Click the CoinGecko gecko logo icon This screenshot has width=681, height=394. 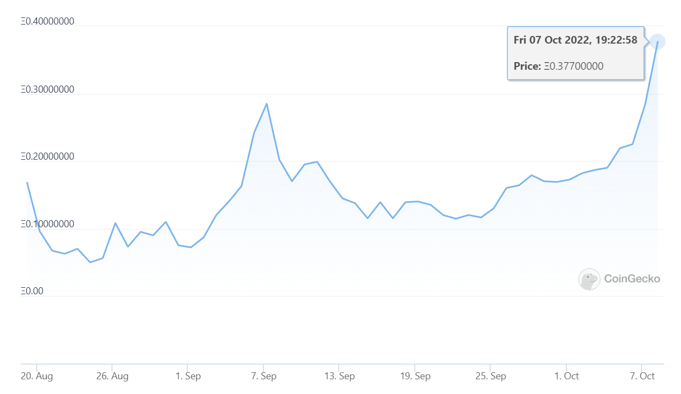[589, 279]
